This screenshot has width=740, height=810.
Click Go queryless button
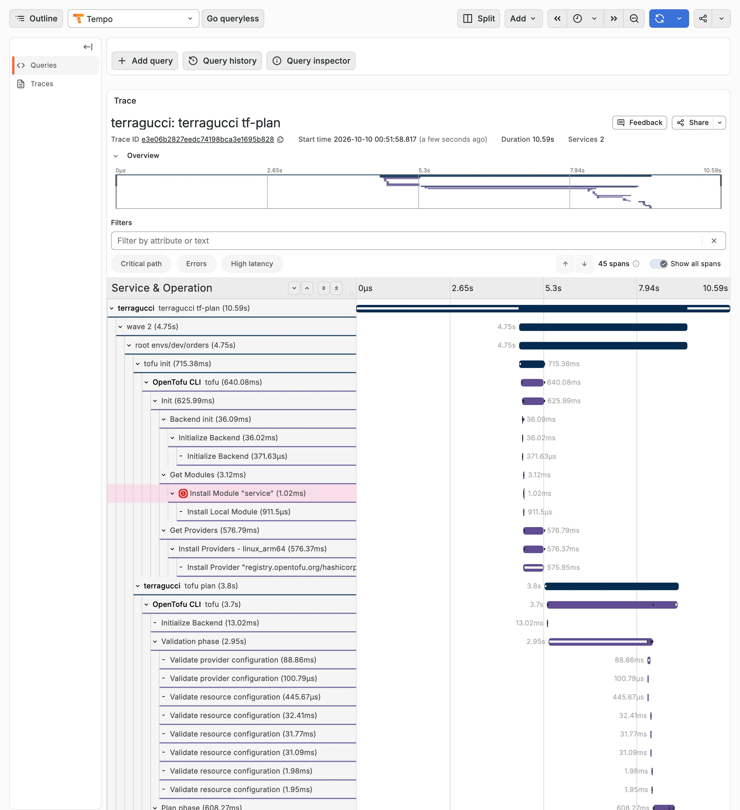pyautogui.click(x=233, y=19)
